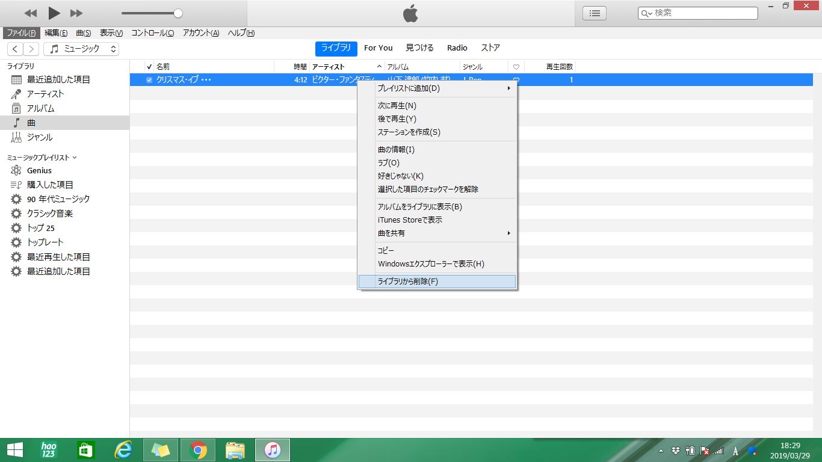Screen dimensions: 822x462
Task: Choose 選択した項目のチェックマークを解除
Action: tap(437, 189)
